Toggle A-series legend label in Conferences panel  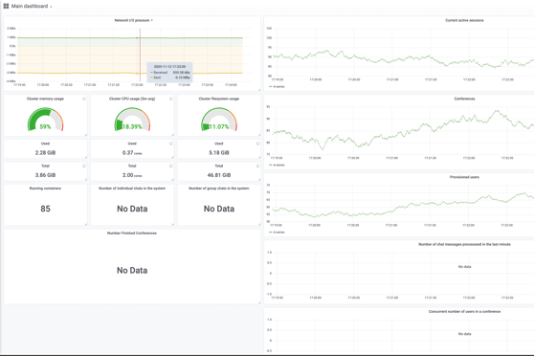coord(278,165)
